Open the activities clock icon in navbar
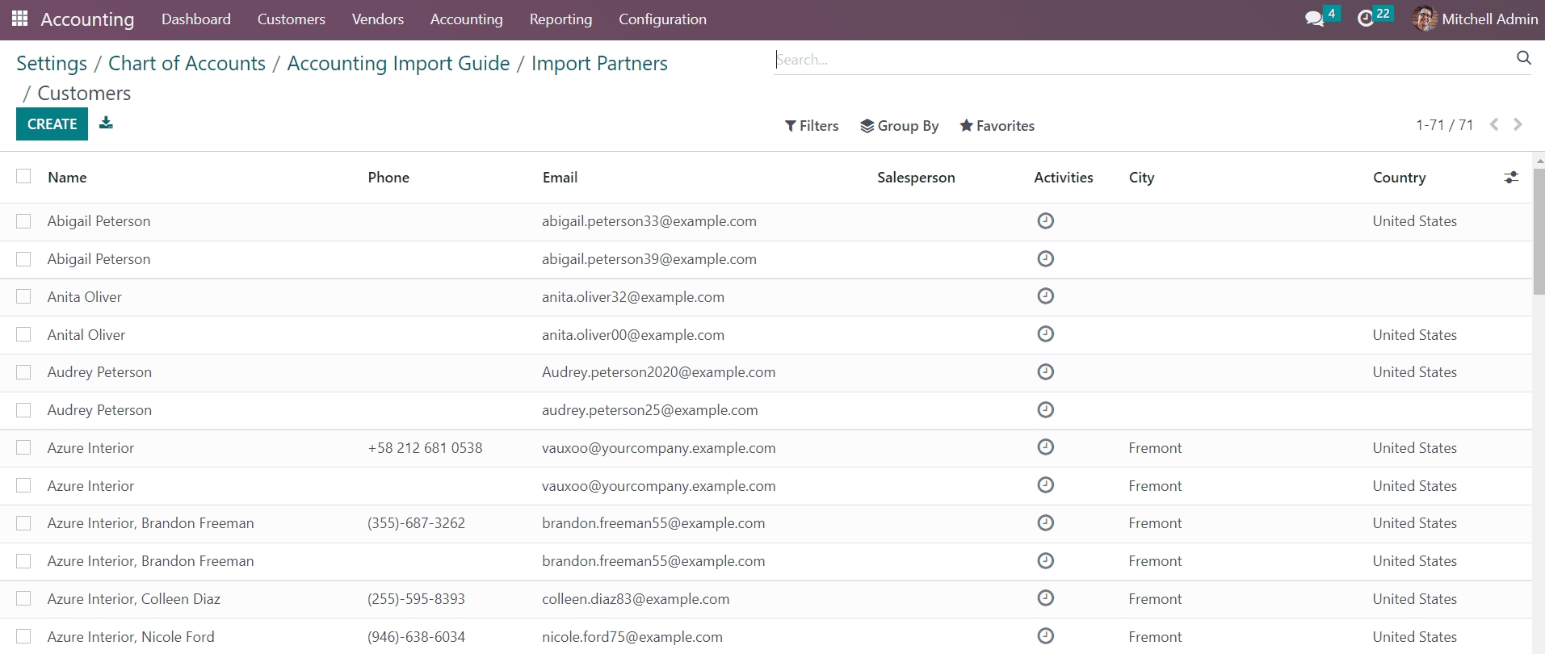1545x654 pixels. (1366, 19)
